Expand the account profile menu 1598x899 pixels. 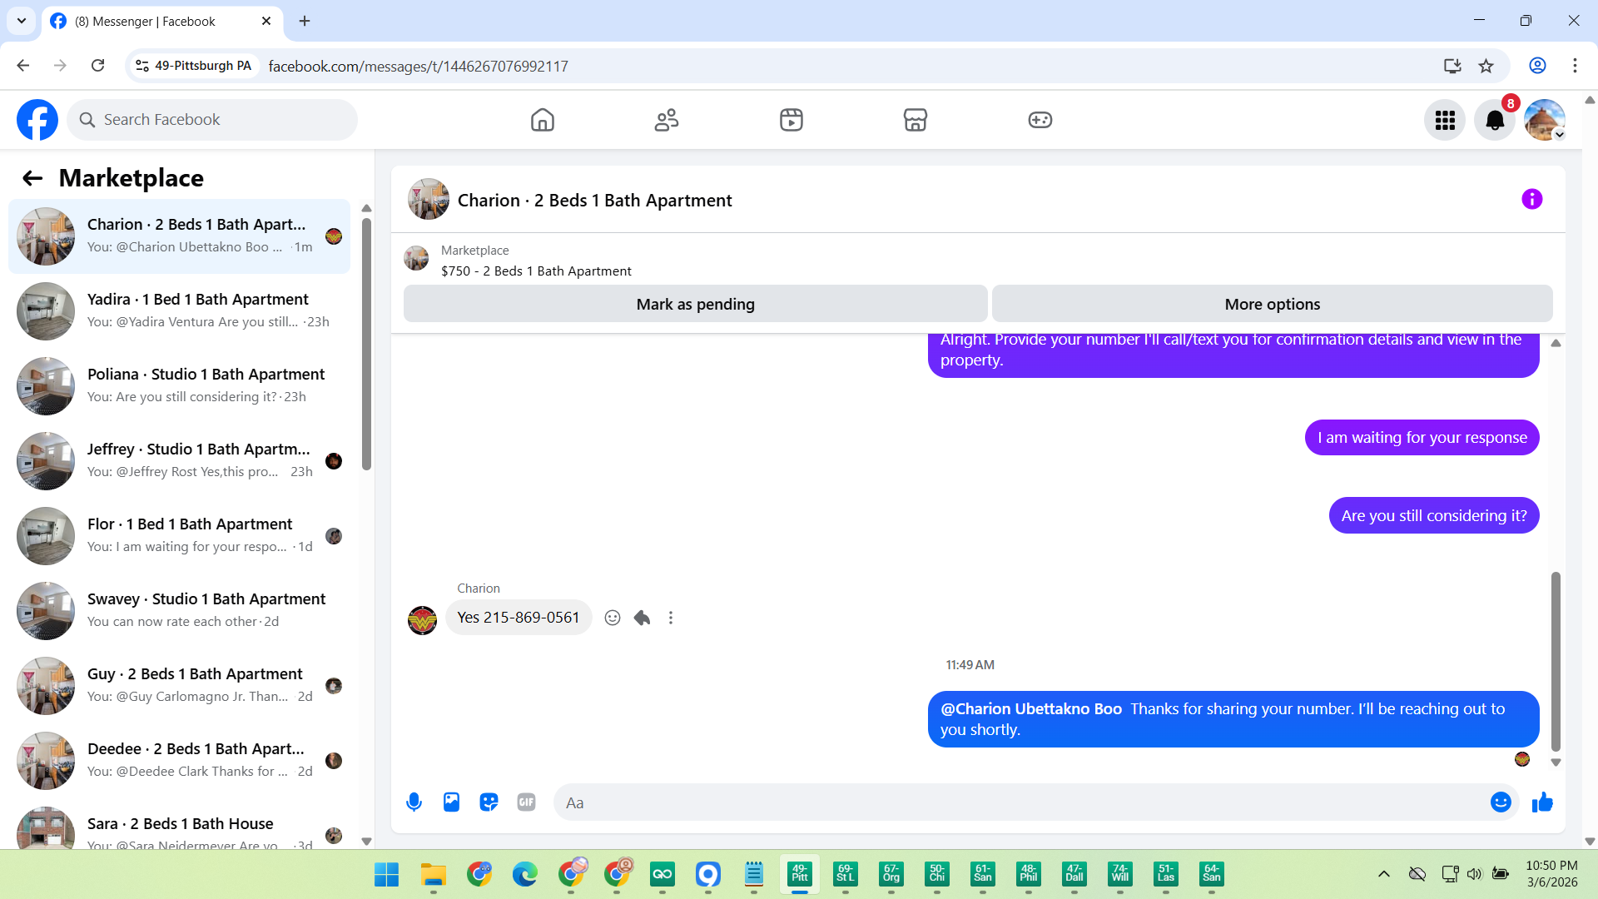pyautogui.click(x=1545, y=121)
